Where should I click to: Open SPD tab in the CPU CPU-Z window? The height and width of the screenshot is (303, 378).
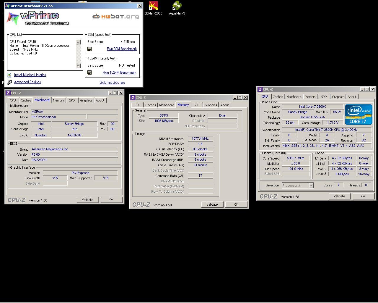pyautogui.click(x=324, y=97)
